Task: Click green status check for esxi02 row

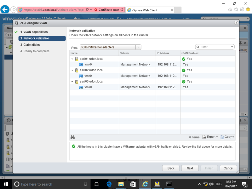Action: [184, 70]
